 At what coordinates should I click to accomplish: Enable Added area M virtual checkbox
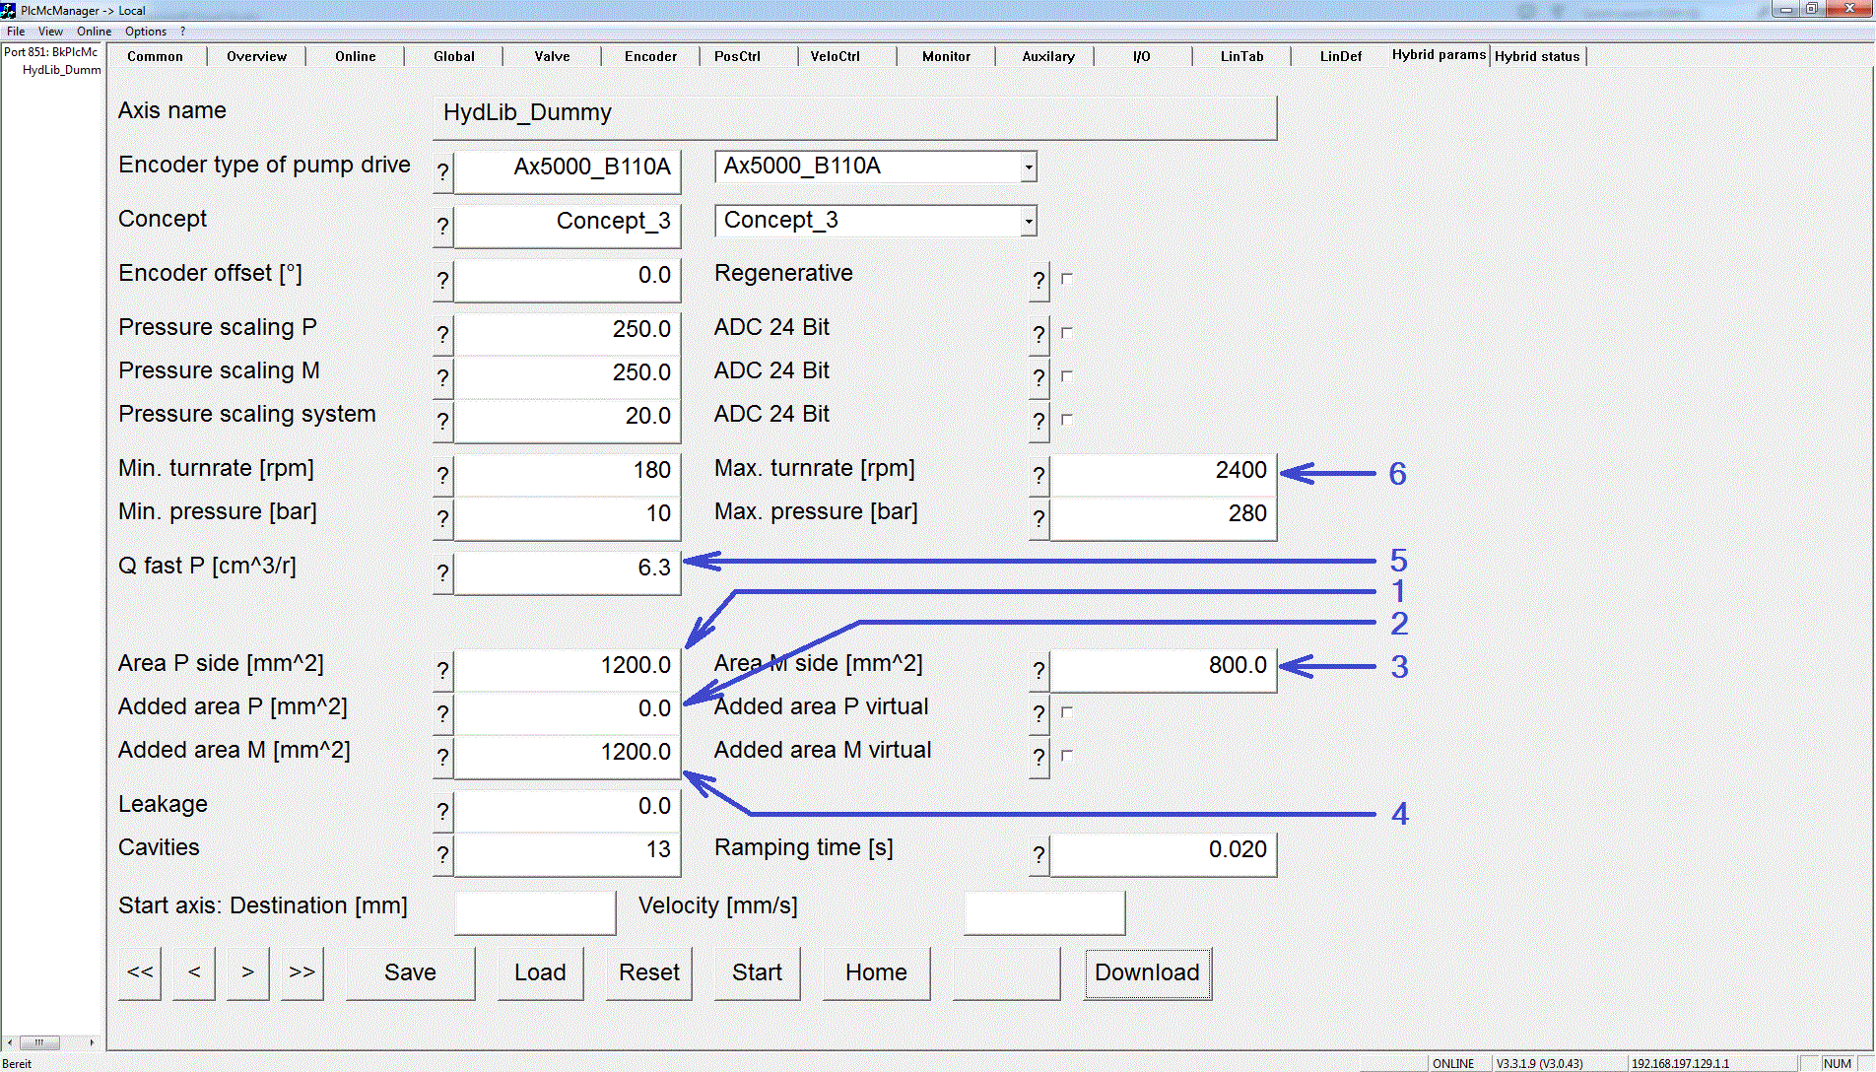1067,756
